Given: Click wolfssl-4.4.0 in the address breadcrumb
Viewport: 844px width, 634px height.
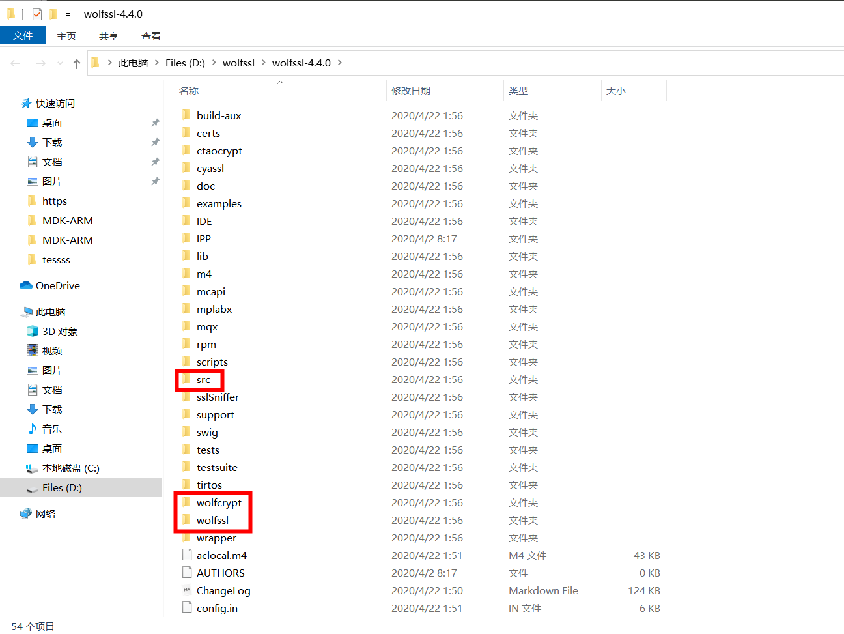Looking at the screenshot, I should click(x=302, y=63).
